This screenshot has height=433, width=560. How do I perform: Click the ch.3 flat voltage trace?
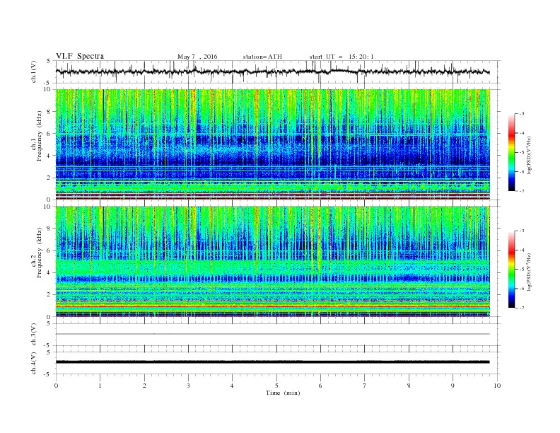tap(273, 334)
